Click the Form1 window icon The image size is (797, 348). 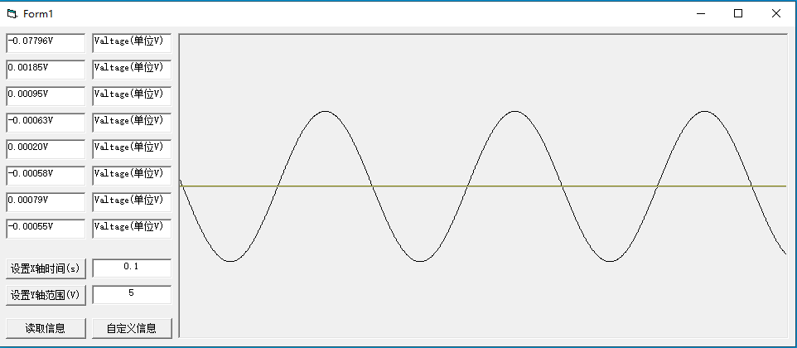[x=12, y=13]
